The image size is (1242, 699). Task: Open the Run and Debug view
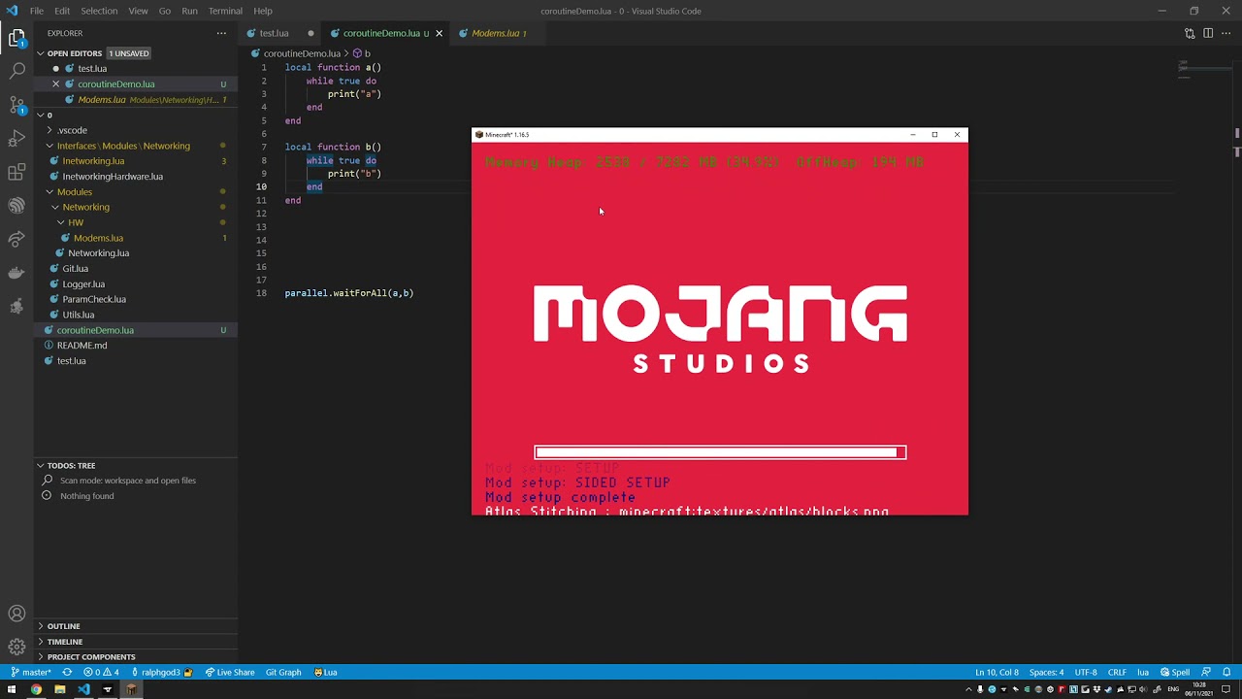[x=16, y=139]
